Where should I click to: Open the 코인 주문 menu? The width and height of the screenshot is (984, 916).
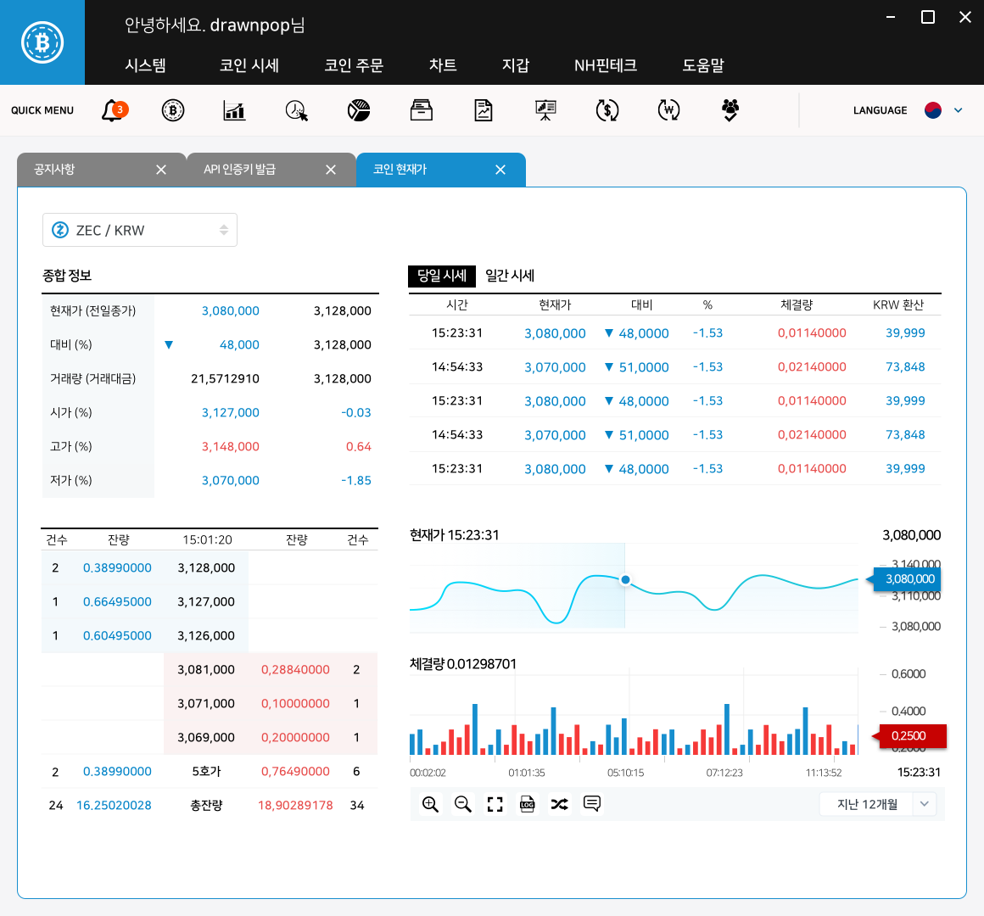click(354, 65)
